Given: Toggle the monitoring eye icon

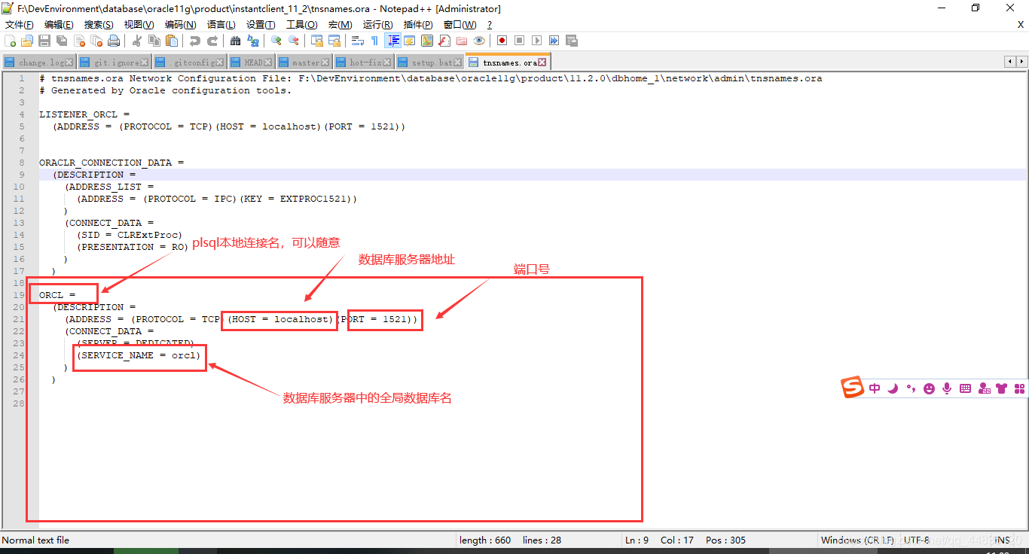Looking at the screenshot, I should coord(479,41).
